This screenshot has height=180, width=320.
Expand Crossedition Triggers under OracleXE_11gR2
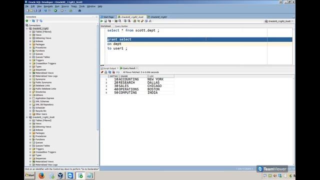coord(30,63)
